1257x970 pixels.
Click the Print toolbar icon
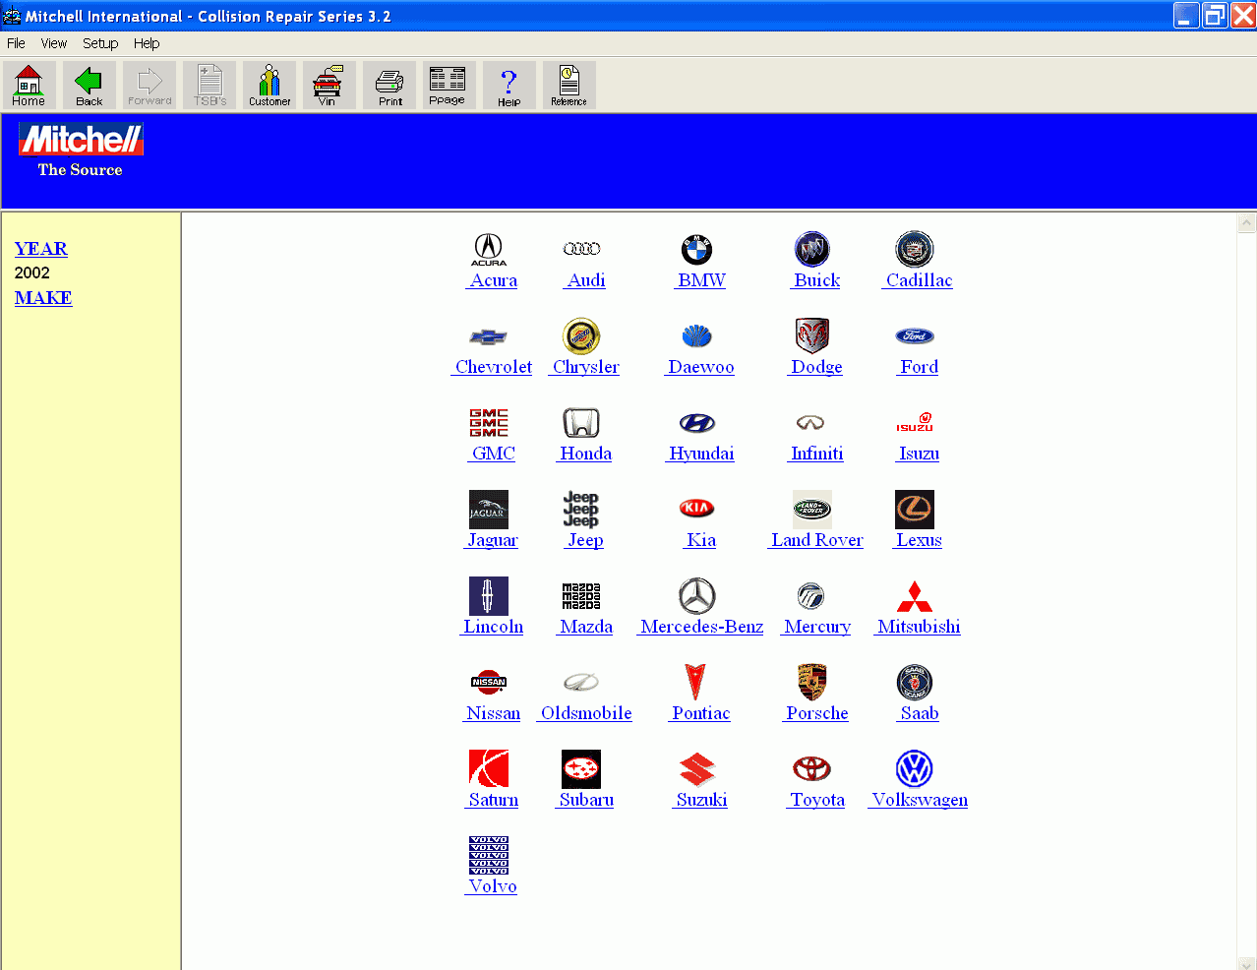point(389,86)
